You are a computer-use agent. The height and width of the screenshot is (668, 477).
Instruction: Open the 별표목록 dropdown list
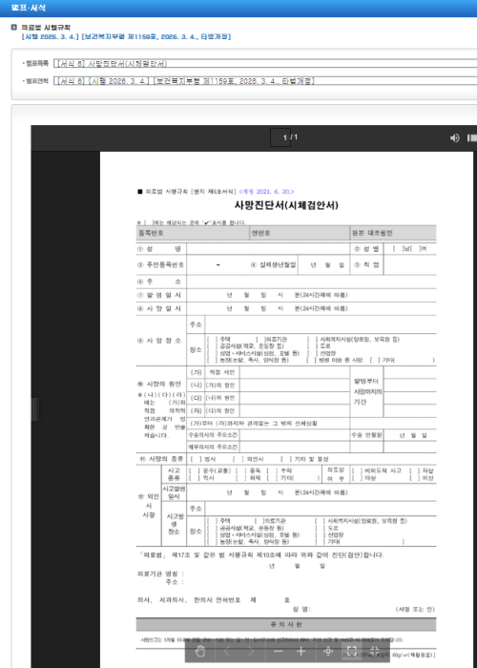[x=265, y=64]
